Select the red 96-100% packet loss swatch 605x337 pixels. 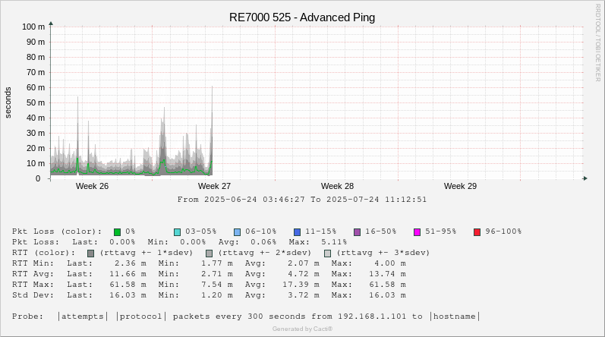477,231
